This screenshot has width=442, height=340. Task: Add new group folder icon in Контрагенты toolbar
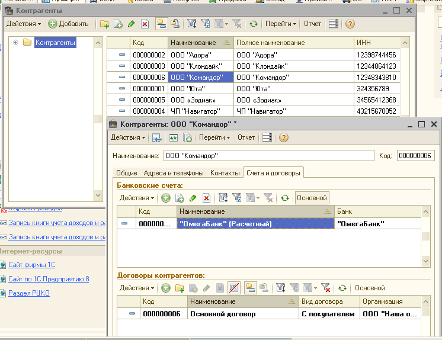105,24
